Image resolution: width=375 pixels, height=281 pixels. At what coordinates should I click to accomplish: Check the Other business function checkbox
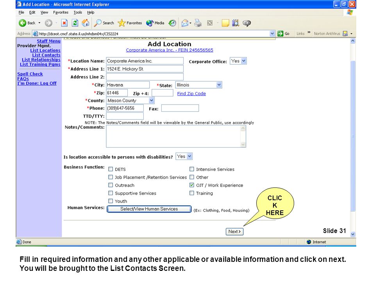[191, 177]
